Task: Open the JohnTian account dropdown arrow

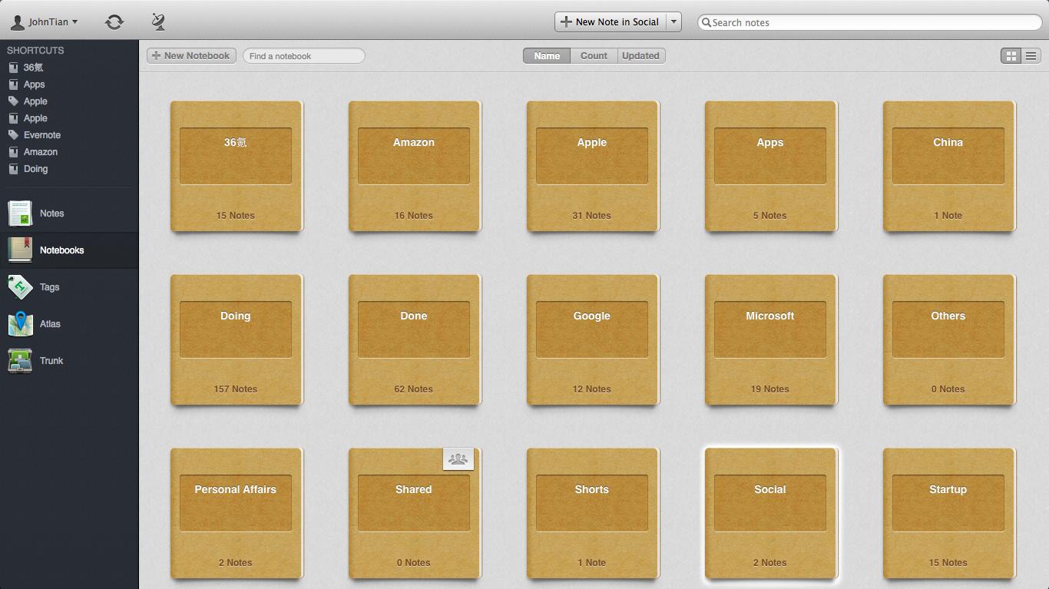Action: 74,22
